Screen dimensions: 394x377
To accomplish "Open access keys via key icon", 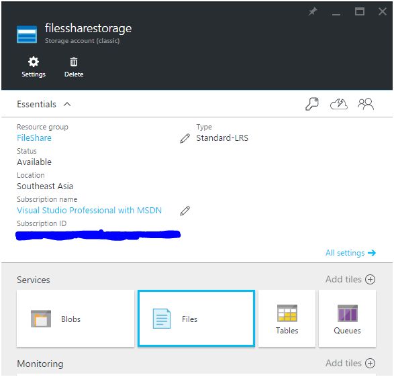I will 312,104.
